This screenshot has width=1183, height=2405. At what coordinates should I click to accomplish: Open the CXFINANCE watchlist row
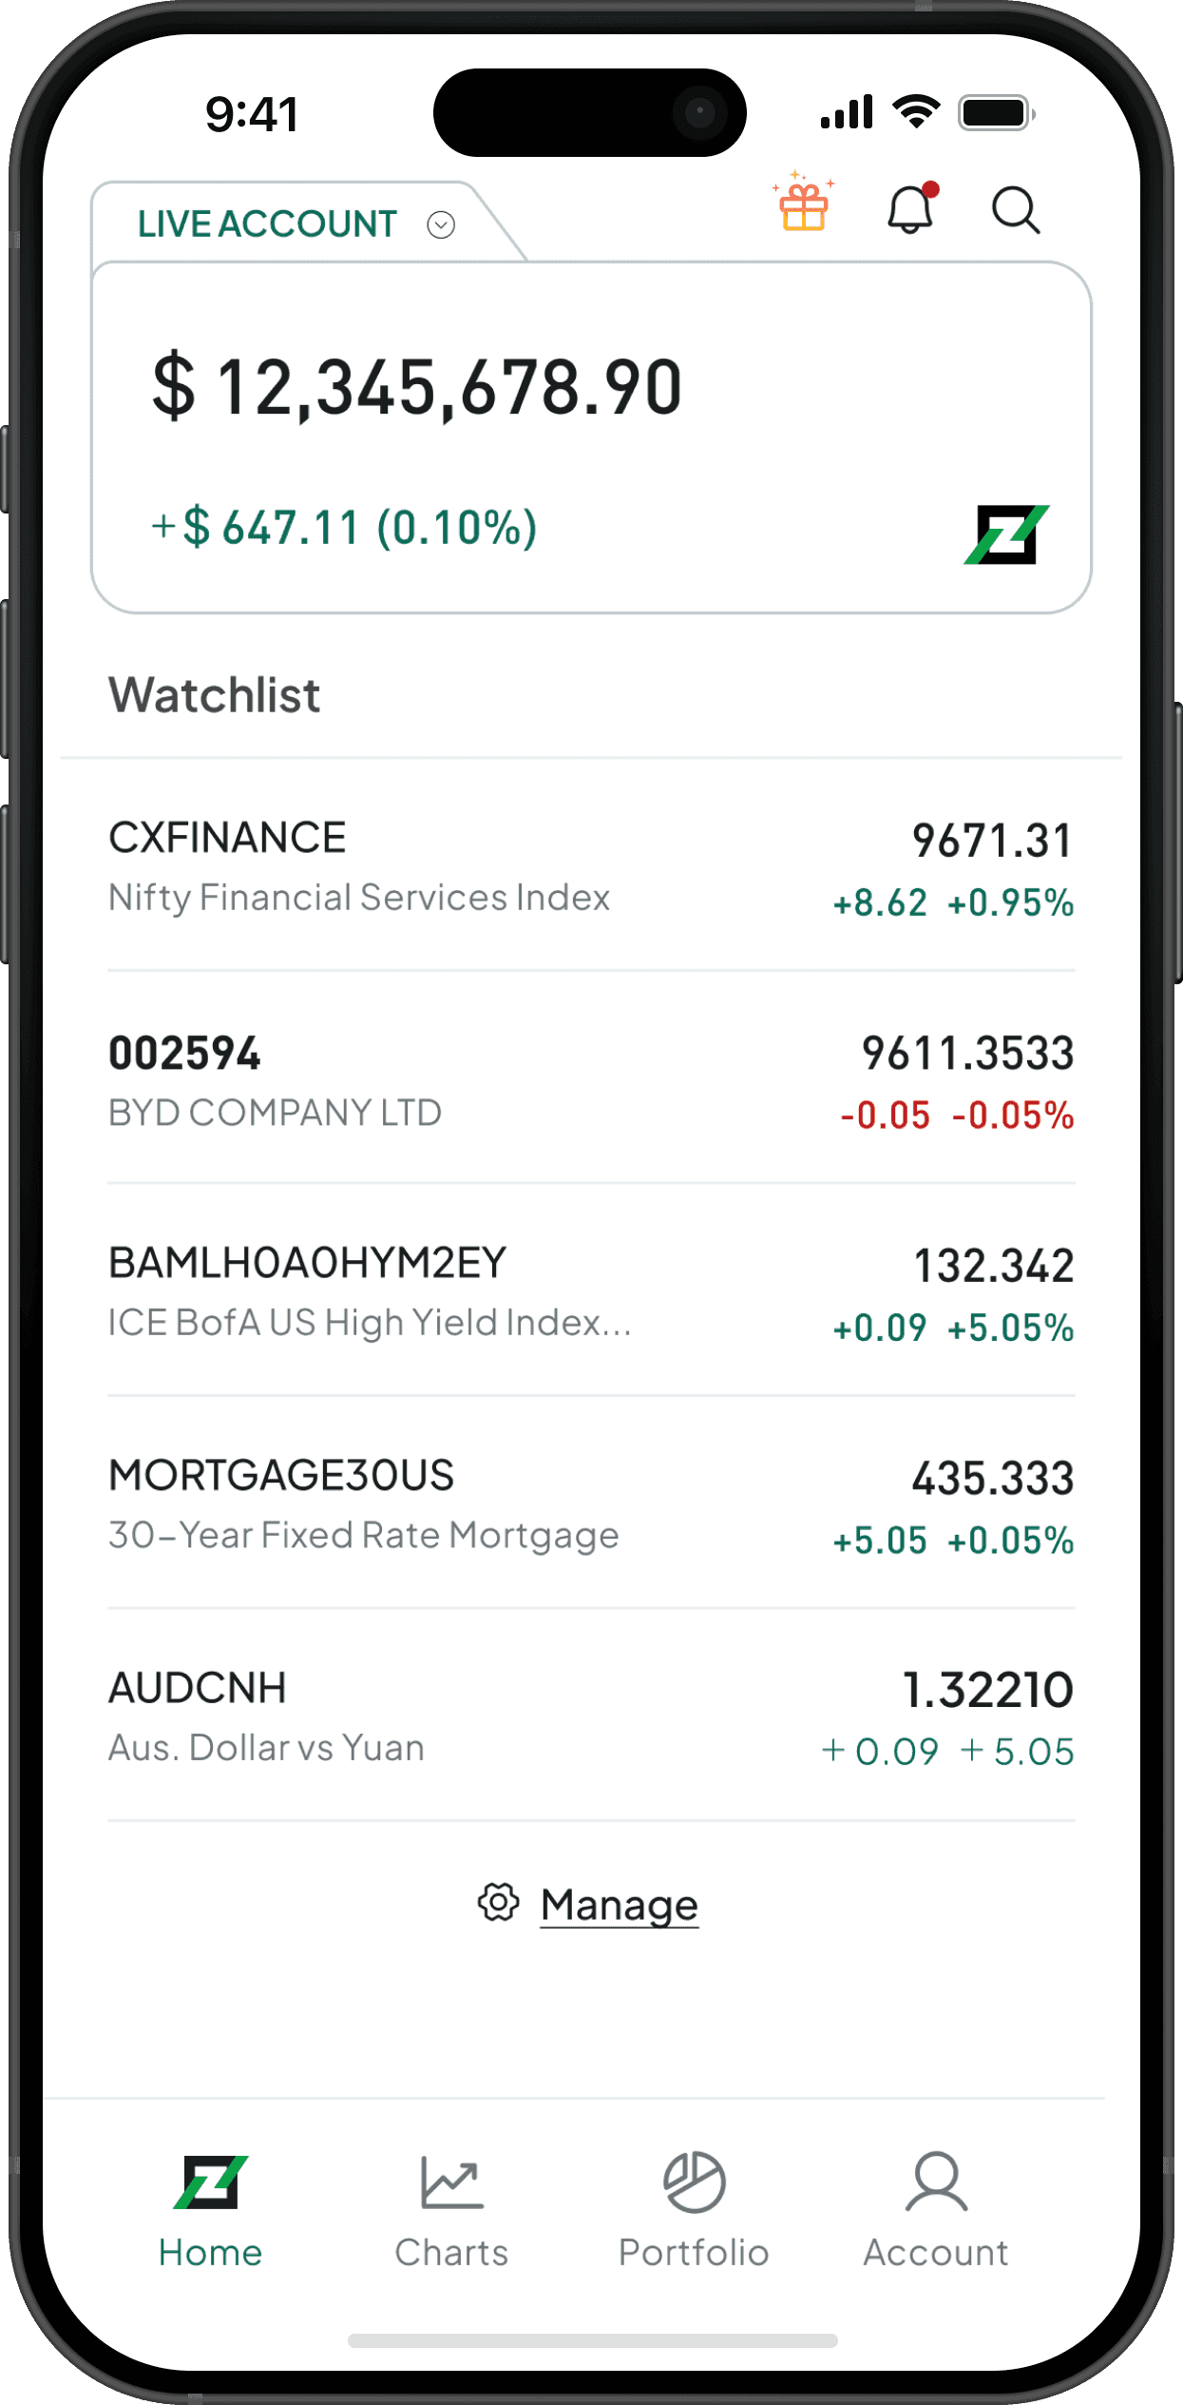[591, 867]
